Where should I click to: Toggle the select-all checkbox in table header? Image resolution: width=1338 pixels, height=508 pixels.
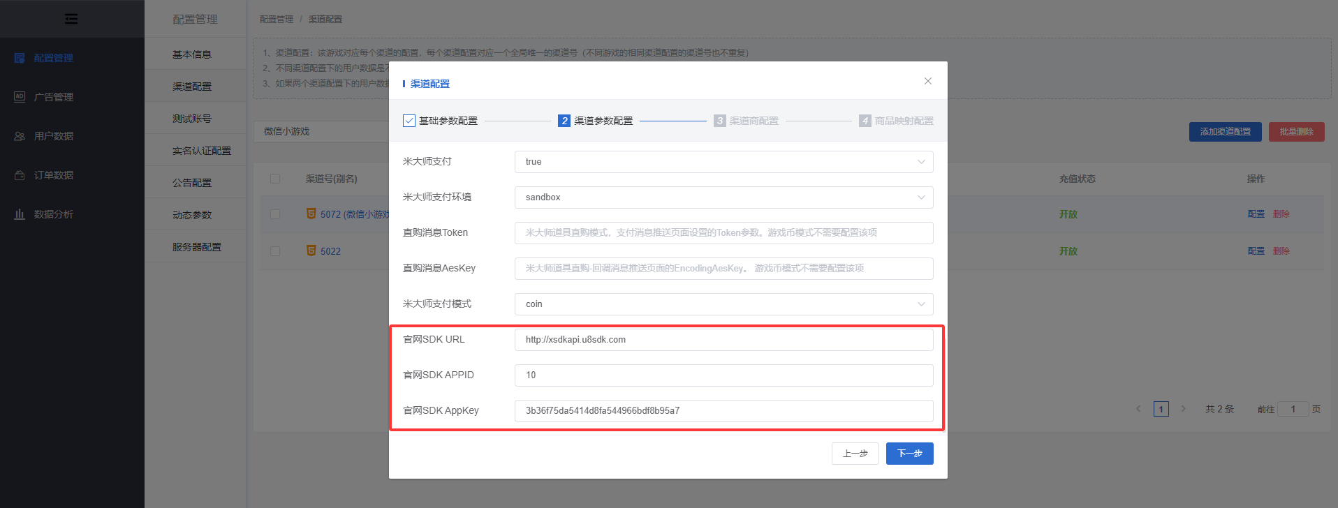click(x=275, y=179)
